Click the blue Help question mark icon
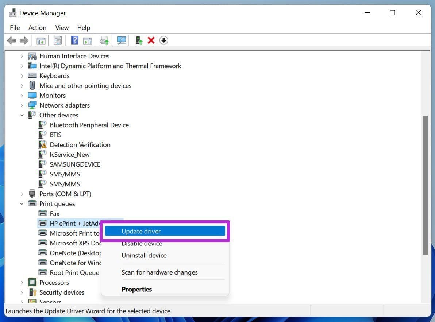Viewport: 435px width, 322px height. click(x=74, y=40)
